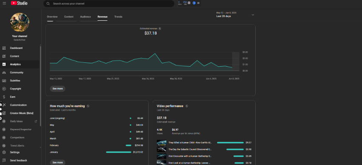Click the channel avatar image

pos(20,22)
